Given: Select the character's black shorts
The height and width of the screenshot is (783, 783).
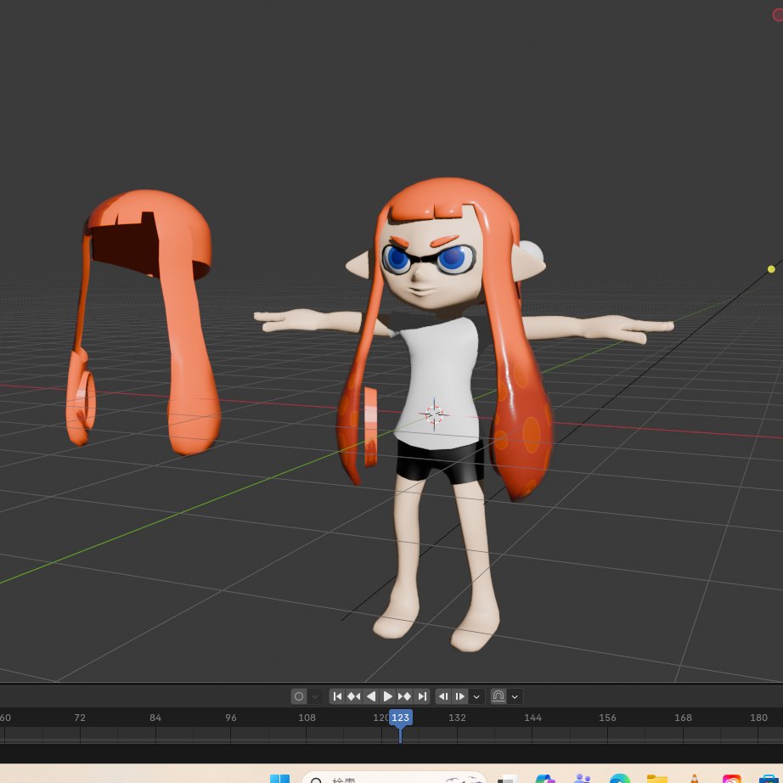Looking at the screenshot, I should (x=439, y=462).
